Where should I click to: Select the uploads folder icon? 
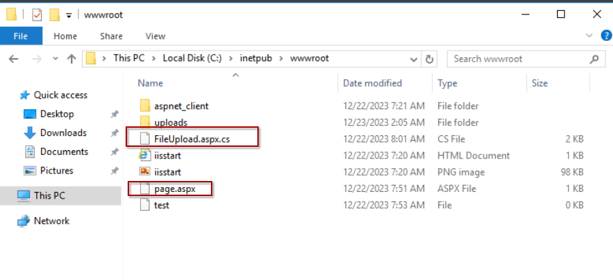click(x=144, y=123)
